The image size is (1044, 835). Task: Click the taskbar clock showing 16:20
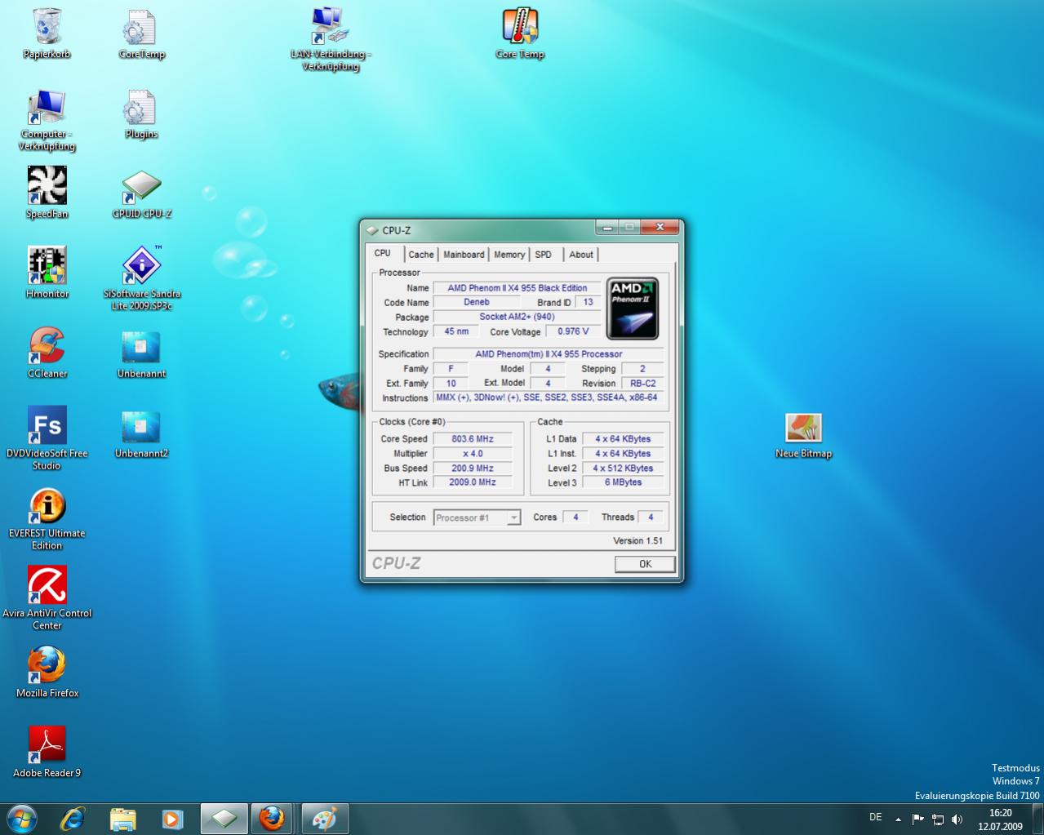pyautogui.click(x=1000, y=819)
